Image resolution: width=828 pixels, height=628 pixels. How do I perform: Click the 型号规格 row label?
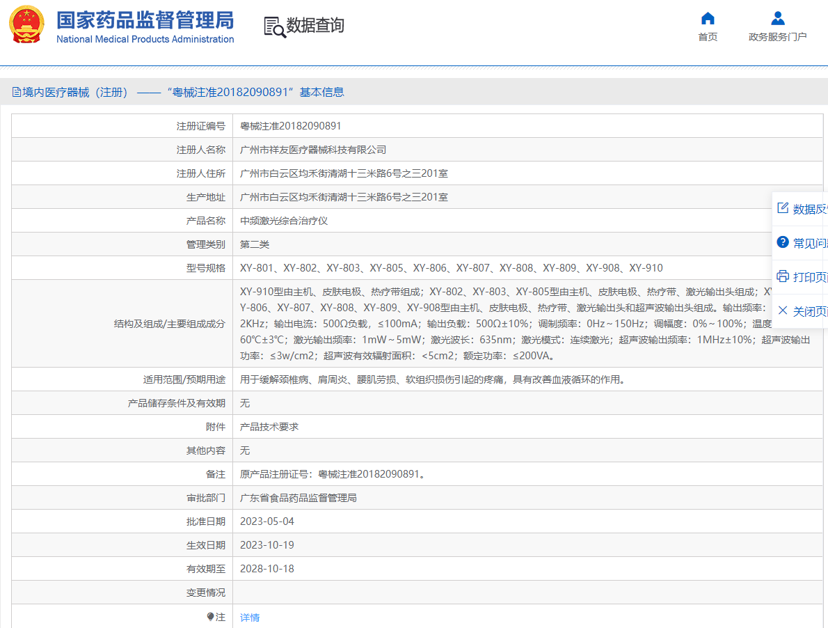(x=206, y=268)
